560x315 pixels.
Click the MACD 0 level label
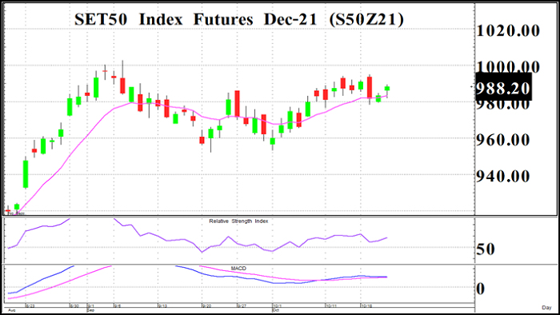[481, 289]
